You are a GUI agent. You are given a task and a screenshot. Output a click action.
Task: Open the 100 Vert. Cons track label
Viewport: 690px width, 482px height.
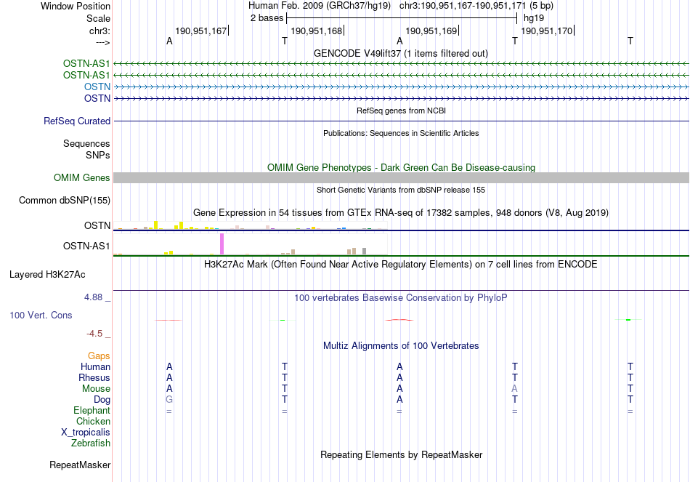[x=41, y=315]
